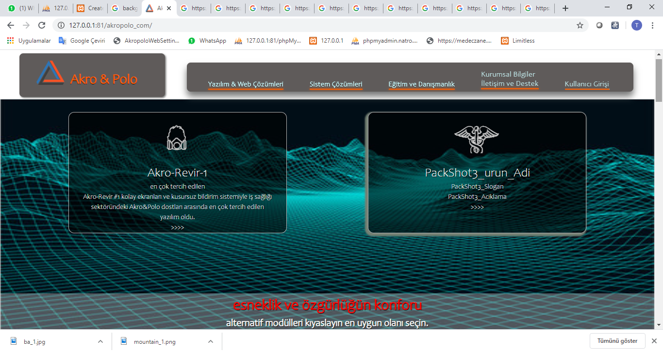Click the caduceus icon above PackShot3_urun_Adi

pos(476,139)
